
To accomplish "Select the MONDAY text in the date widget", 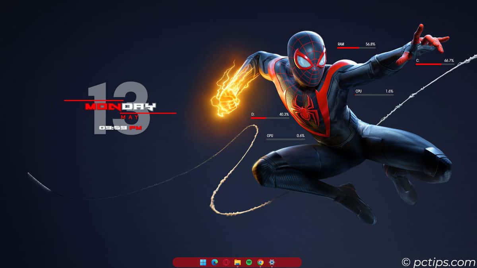I will point(120,106).
